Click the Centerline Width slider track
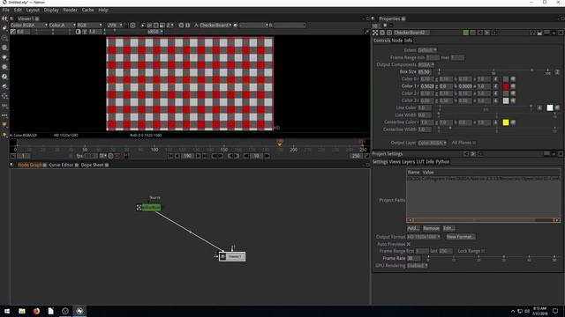 [496, 129]
